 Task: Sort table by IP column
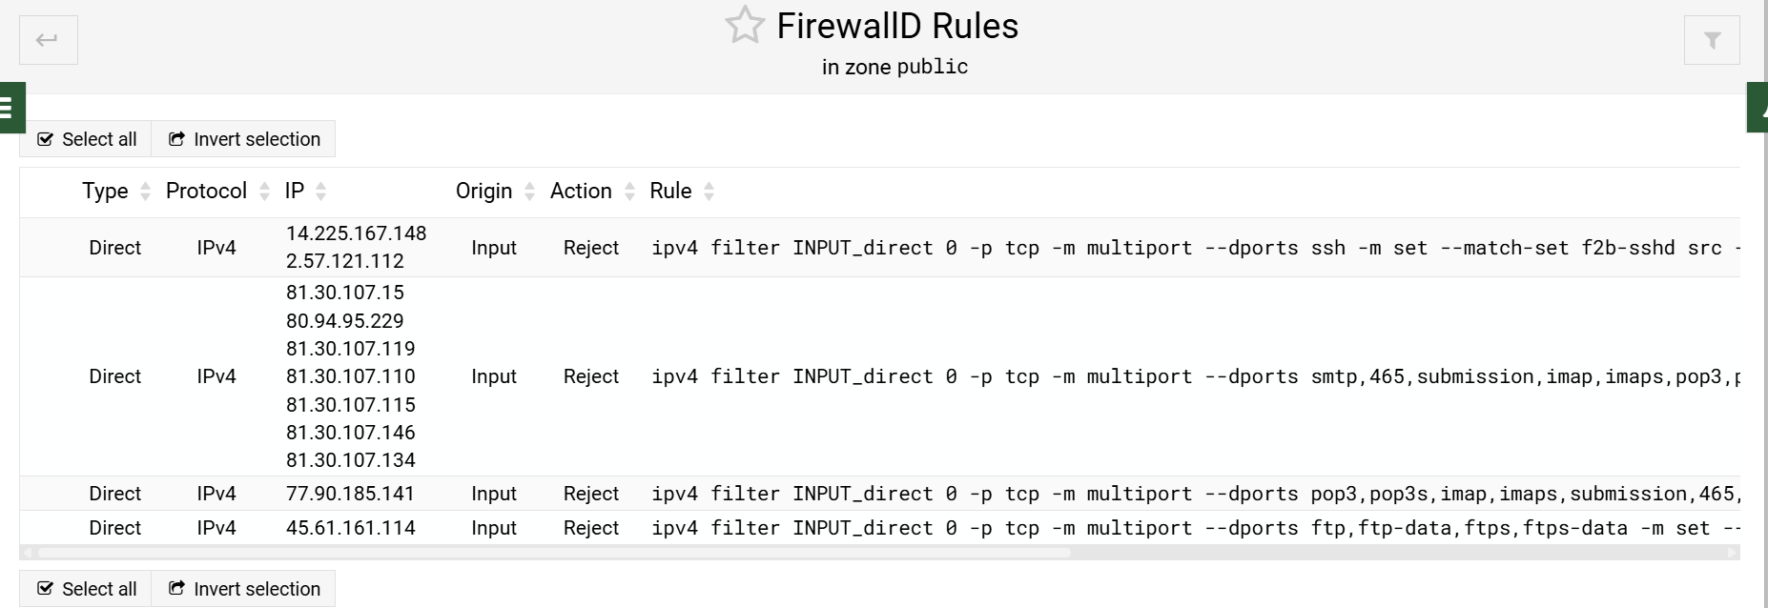coord(295,192)
